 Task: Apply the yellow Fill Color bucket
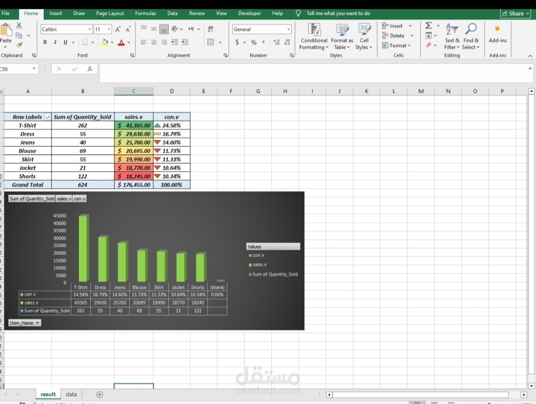coord(105,42)
